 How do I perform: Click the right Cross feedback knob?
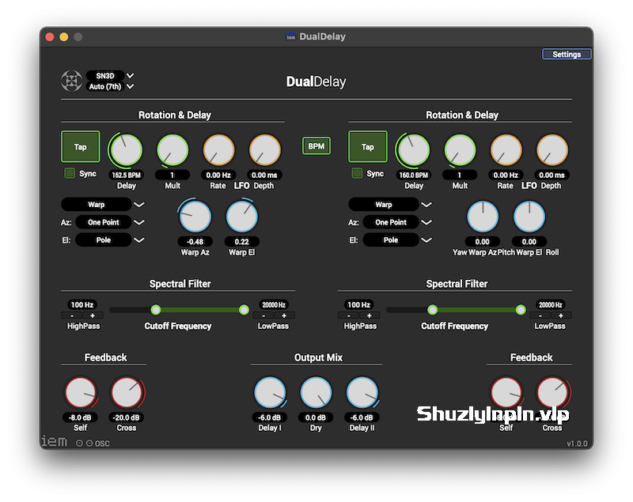(x=552, y=392)
